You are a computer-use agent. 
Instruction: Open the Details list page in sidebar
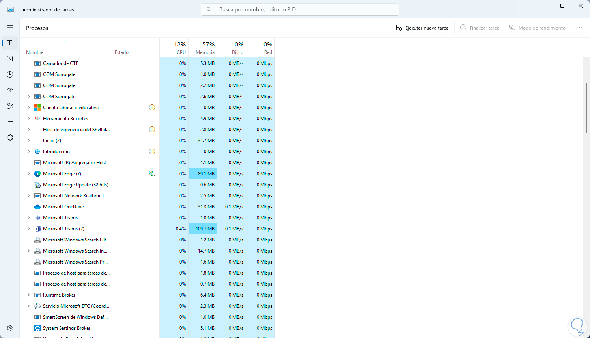pos(10,122)
